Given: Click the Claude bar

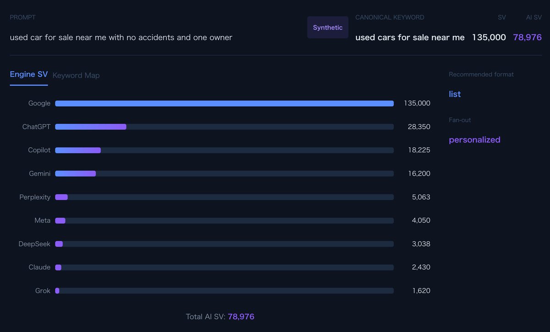Looking at the screenshot, I should pos(225,267).
